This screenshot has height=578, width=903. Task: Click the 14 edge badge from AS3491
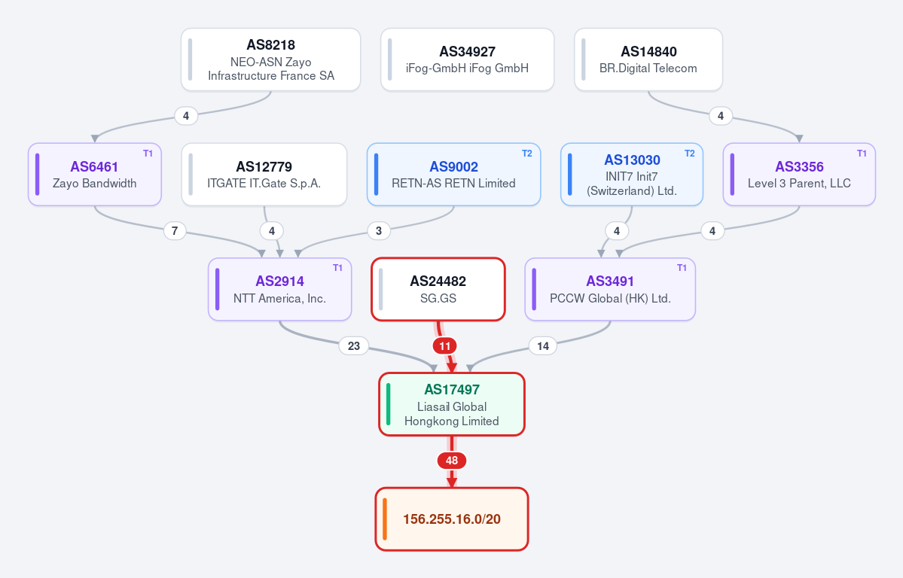(x=542, y=346)
